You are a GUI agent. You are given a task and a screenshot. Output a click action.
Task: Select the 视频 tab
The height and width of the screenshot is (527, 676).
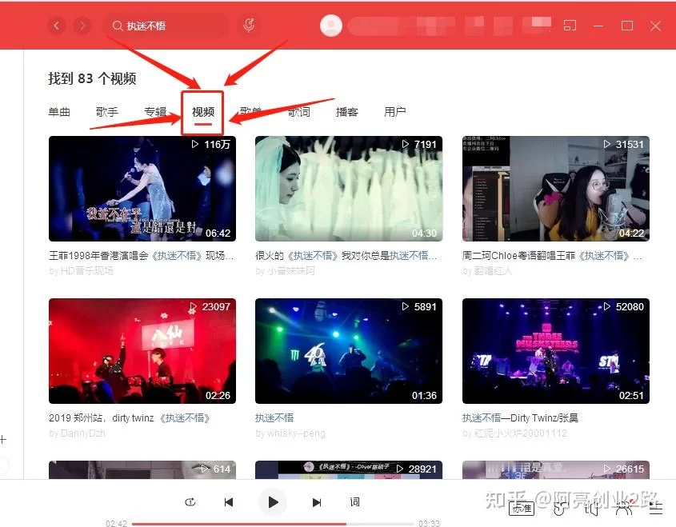[x=203, y=112]
